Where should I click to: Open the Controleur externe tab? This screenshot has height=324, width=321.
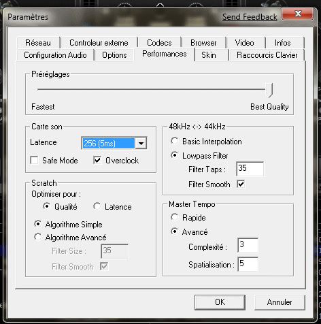click(x=99, y=43)
